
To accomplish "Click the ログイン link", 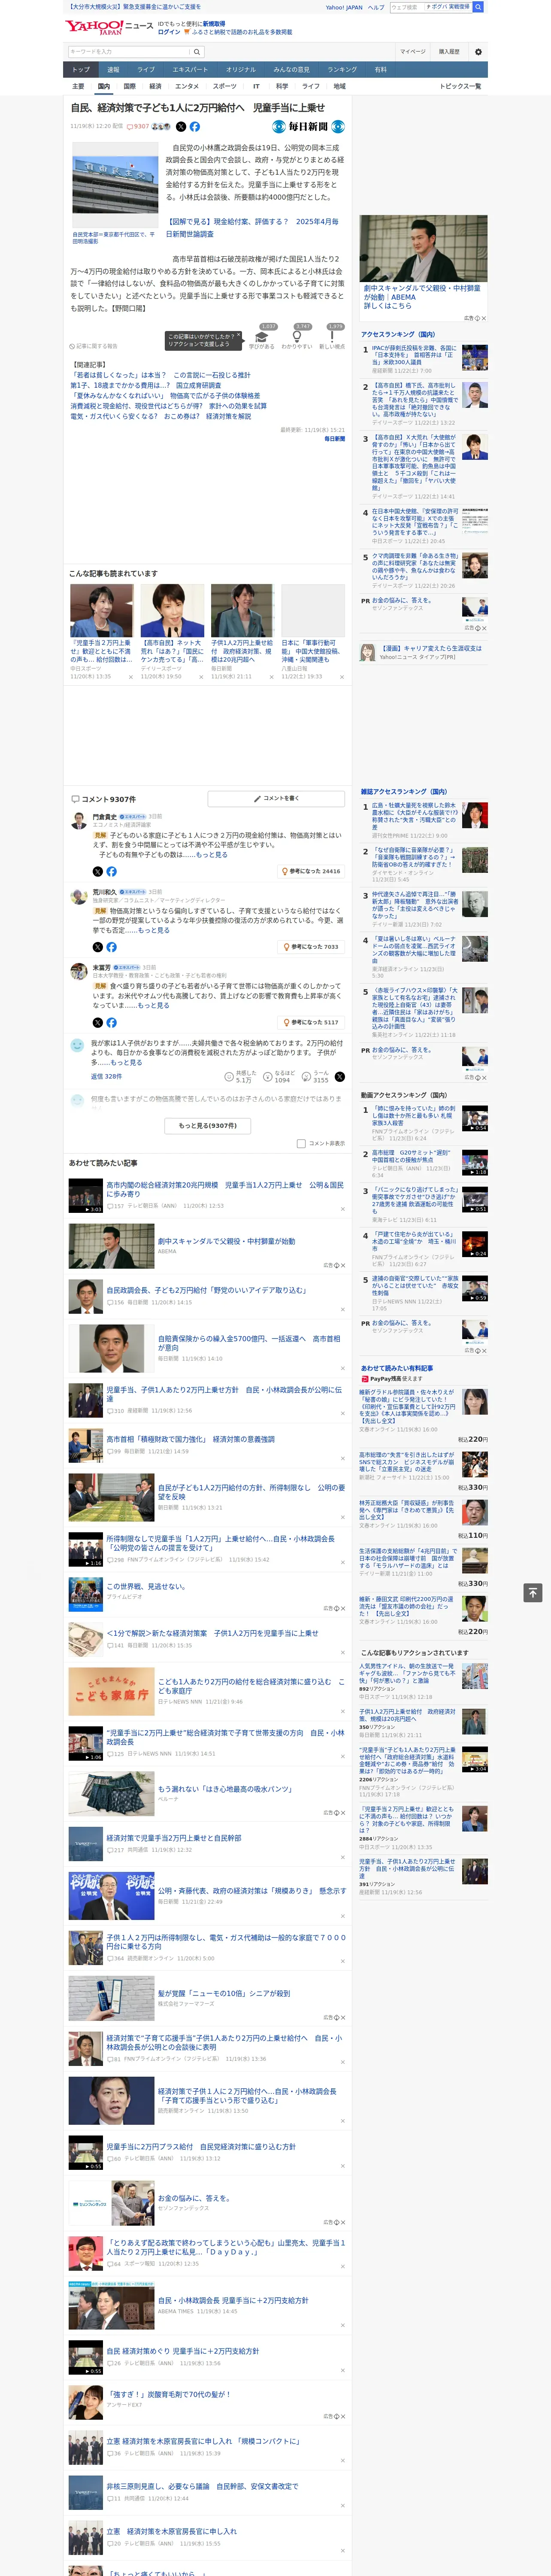I will click(169, 32).
